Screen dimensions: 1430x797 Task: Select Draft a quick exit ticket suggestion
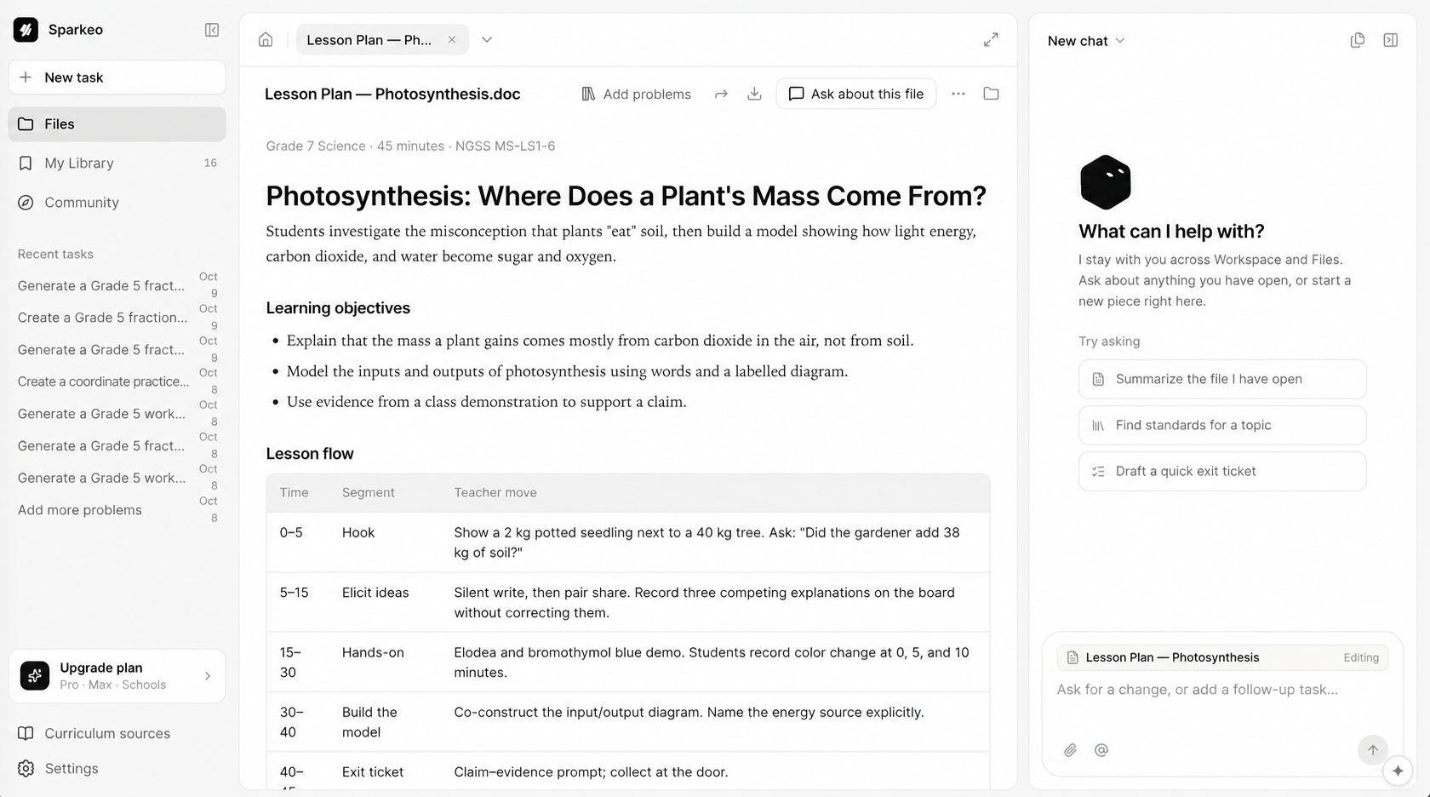[x=1222, y=471]
